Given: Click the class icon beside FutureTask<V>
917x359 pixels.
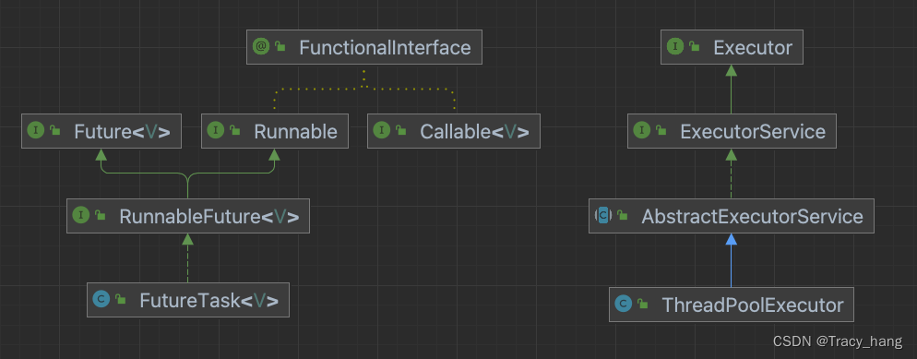Looking at the screenshot, I should coord(101,300).
